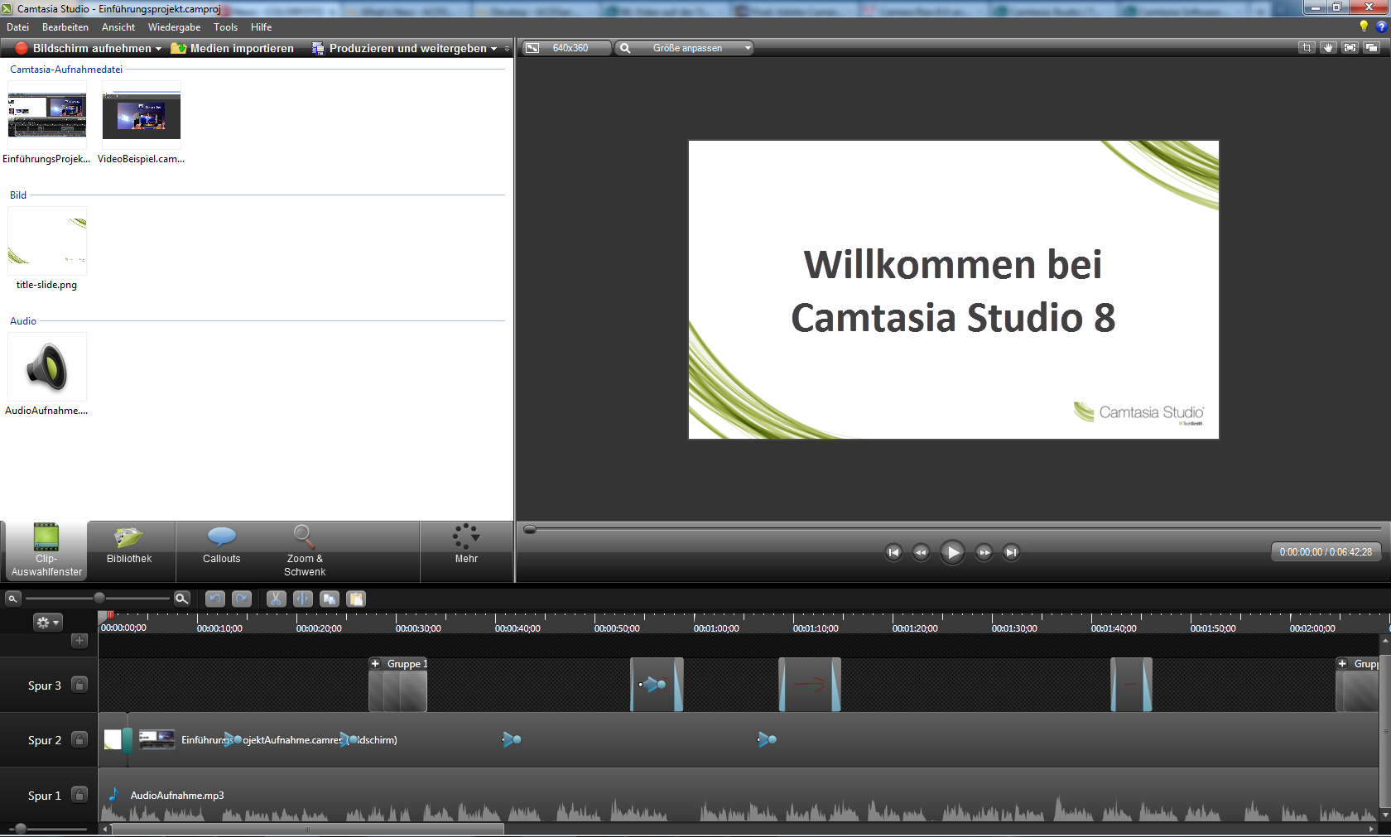
Task: Select the pan hand tool in preview
Action: point(1328,48)
